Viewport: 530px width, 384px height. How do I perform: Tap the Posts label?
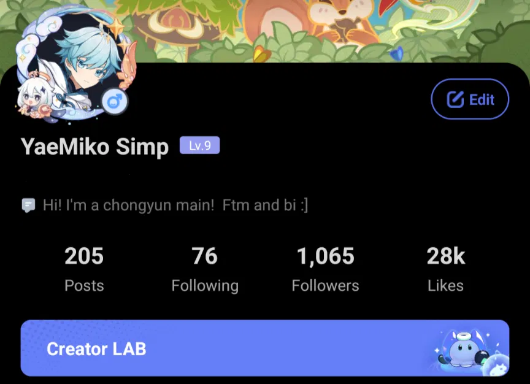[x=84, y=286]
